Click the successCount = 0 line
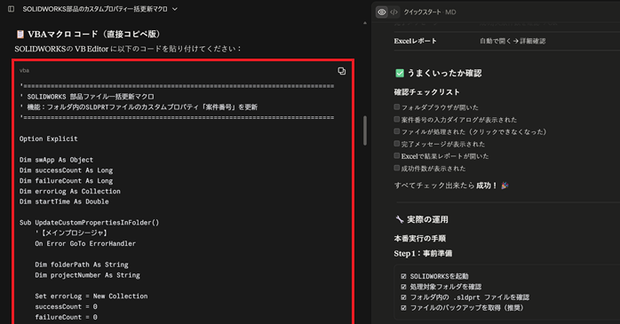 66,306
